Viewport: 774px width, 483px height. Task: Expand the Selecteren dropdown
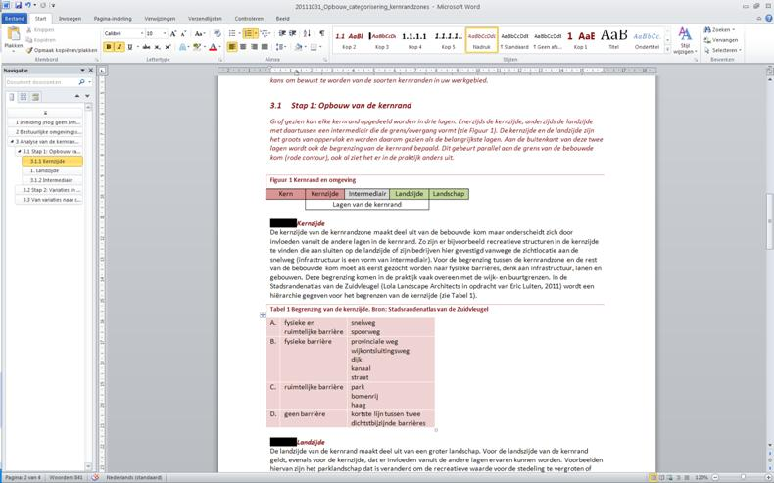726,50
